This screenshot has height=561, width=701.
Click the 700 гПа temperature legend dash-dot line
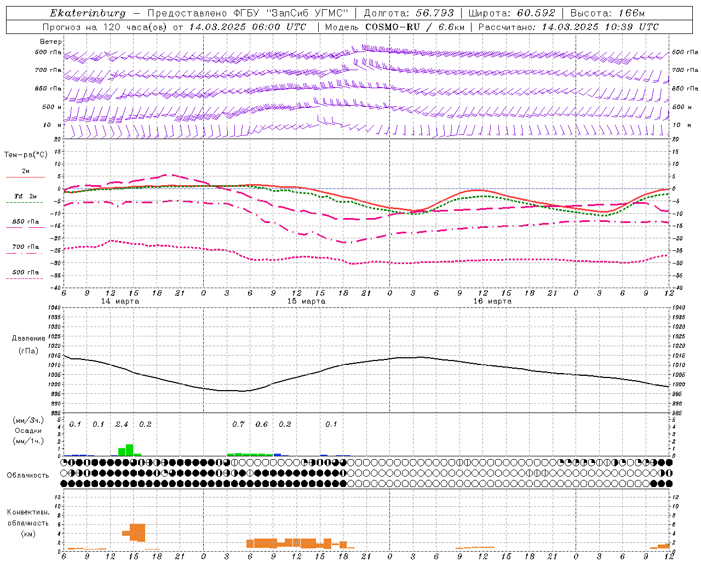coord(25,253)
